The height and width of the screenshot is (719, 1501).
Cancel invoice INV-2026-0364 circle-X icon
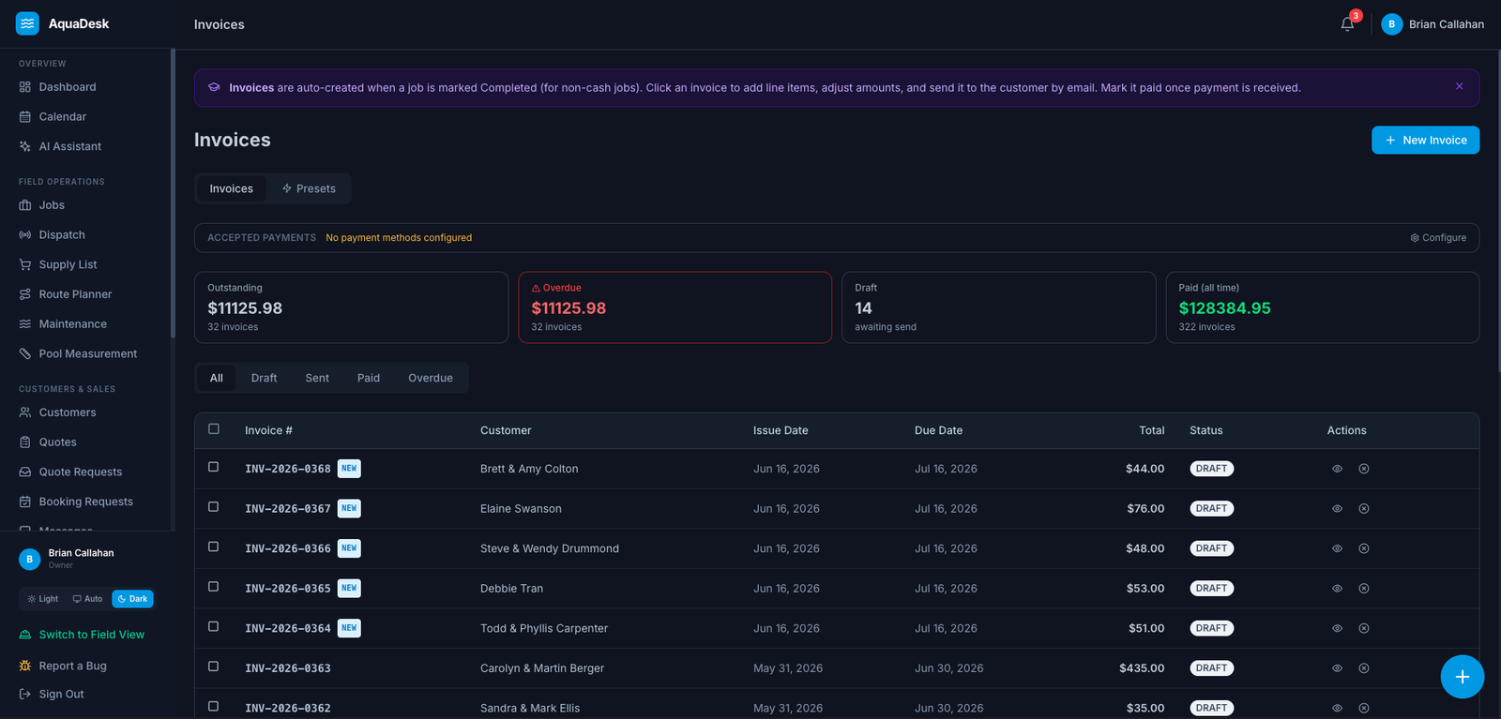coord(1364,628)
